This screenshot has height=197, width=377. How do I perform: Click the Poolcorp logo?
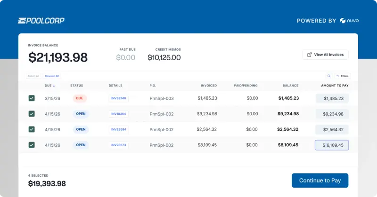pos(41,21)
